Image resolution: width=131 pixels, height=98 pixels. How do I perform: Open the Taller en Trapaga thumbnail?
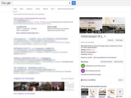[x=85, y=92]
